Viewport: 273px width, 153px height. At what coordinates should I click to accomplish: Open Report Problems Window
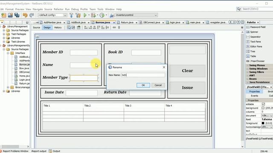[14, 151]
